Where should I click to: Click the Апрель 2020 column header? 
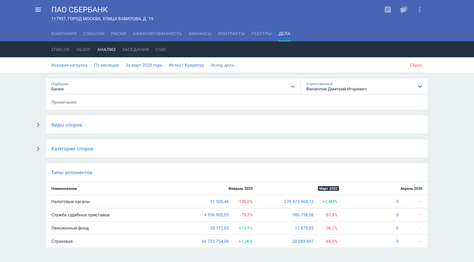[411, 188]
